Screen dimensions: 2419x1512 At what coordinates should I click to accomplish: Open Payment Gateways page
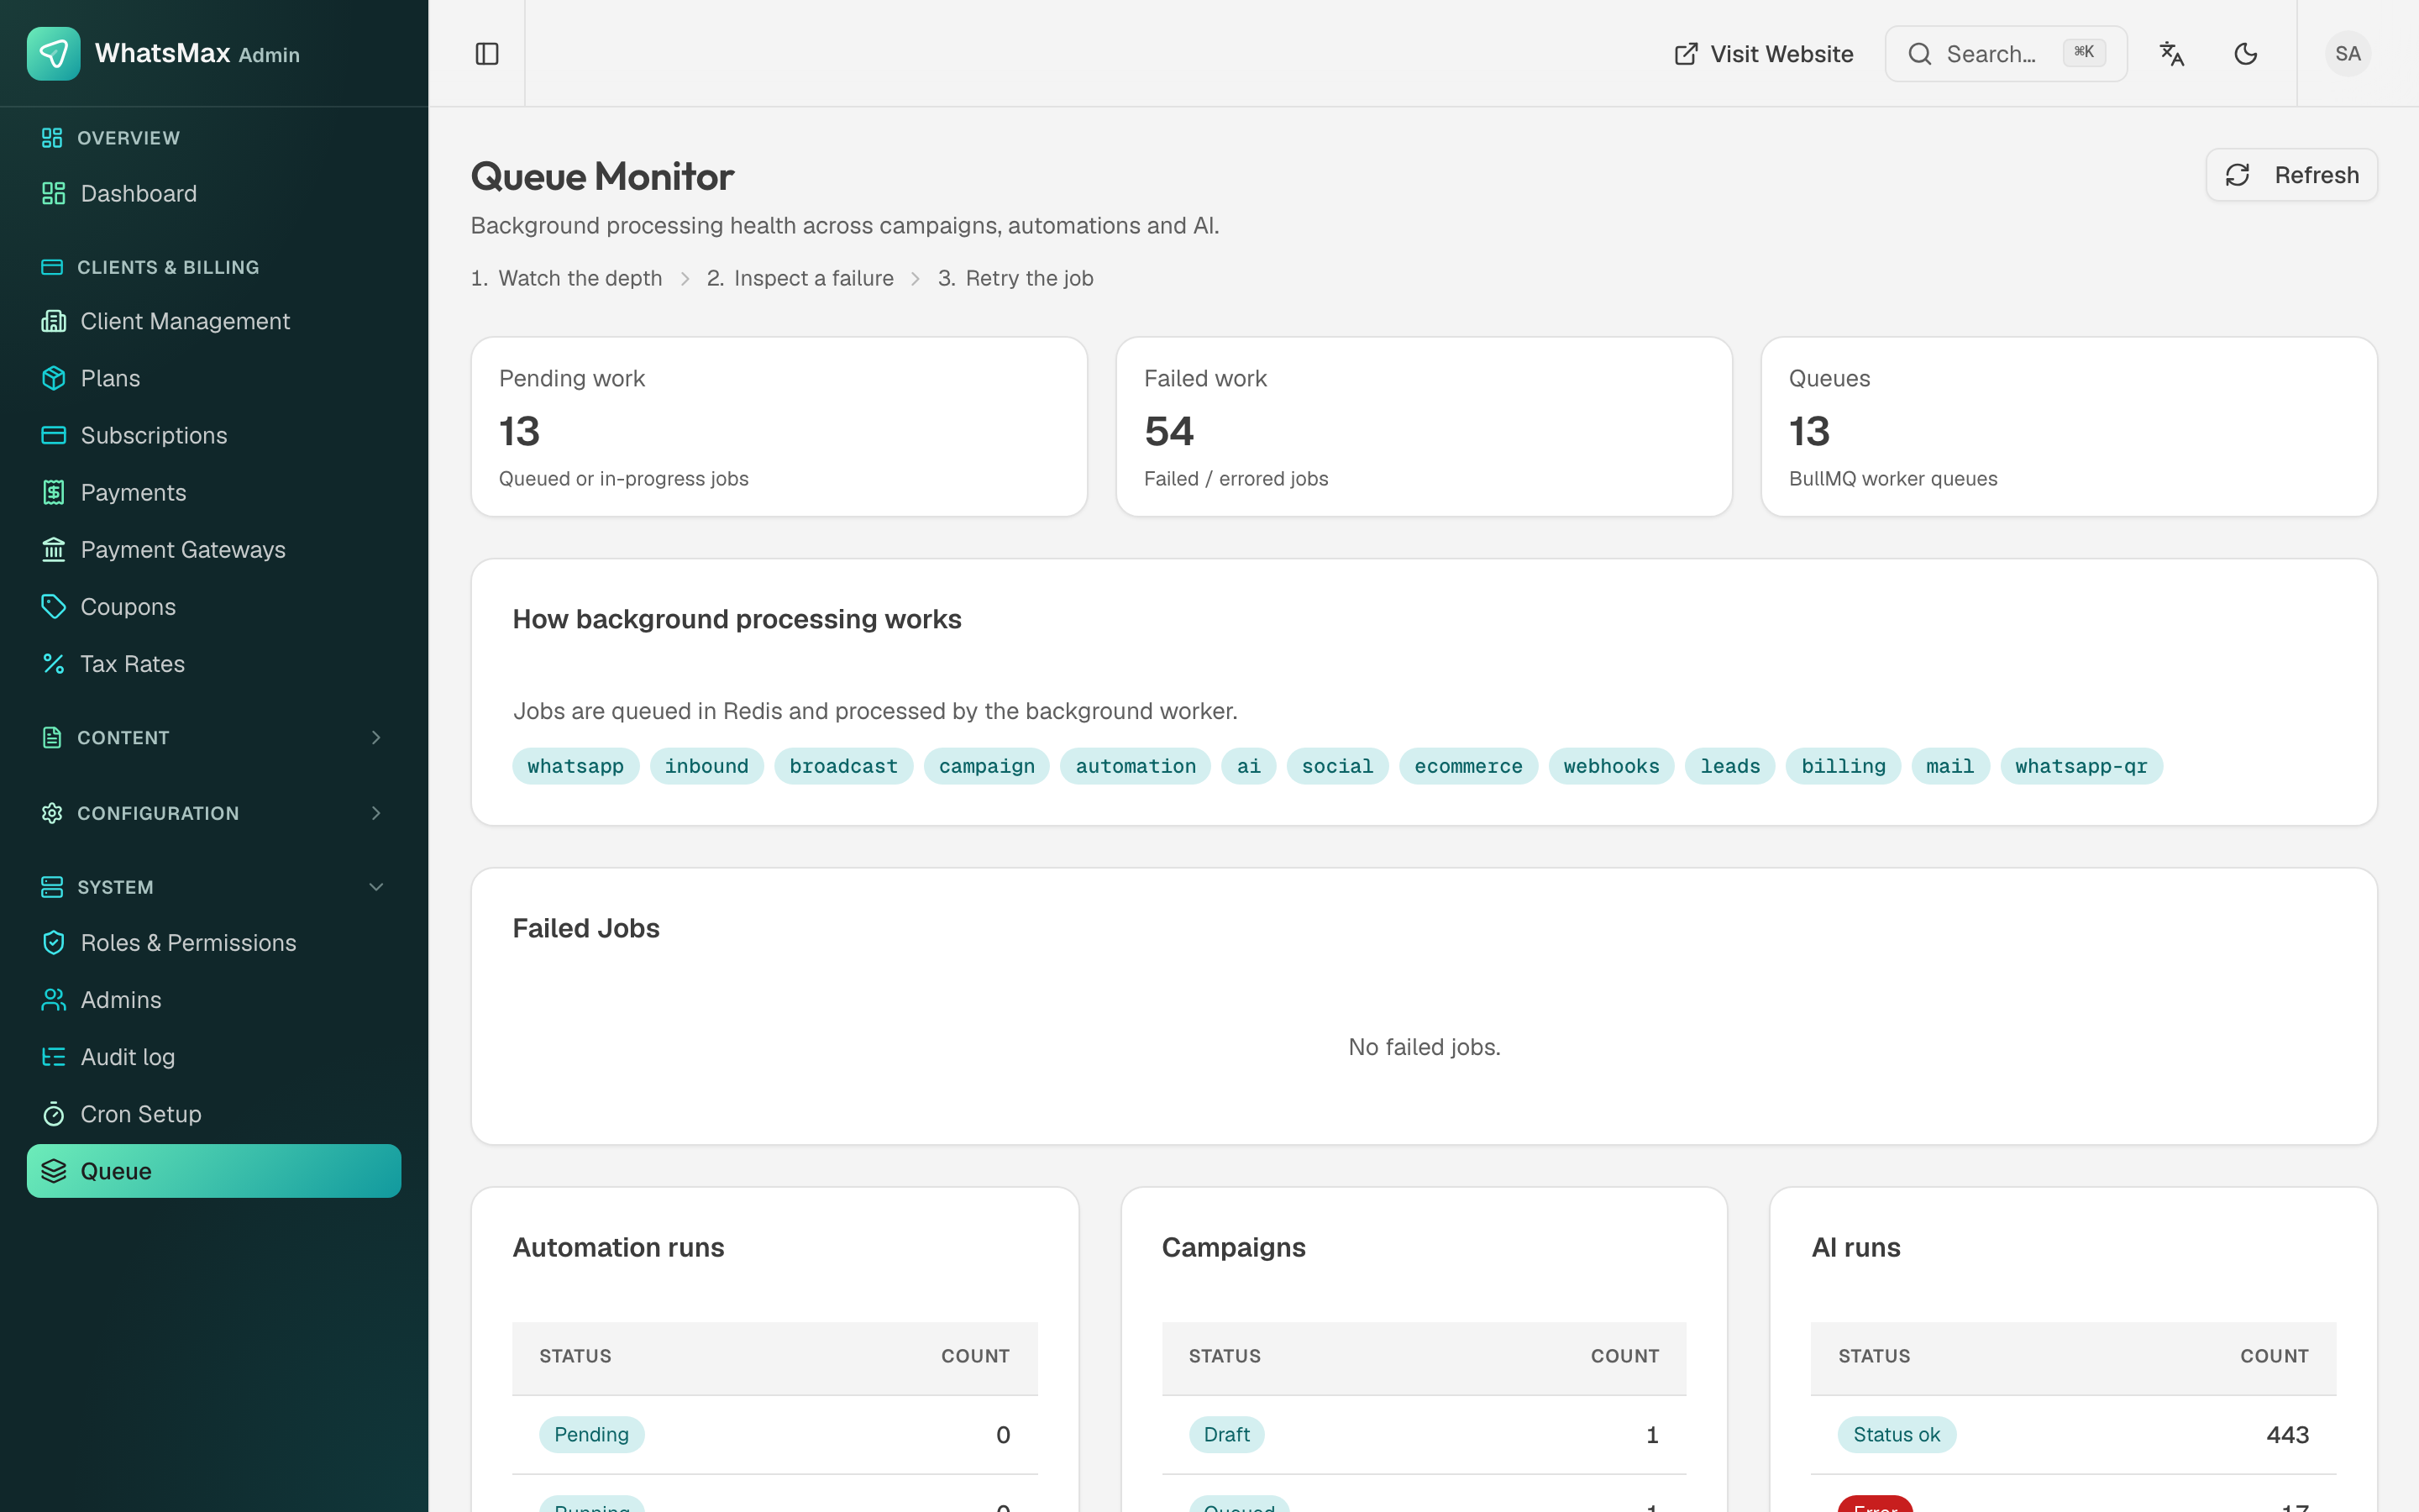coord(214,549)
